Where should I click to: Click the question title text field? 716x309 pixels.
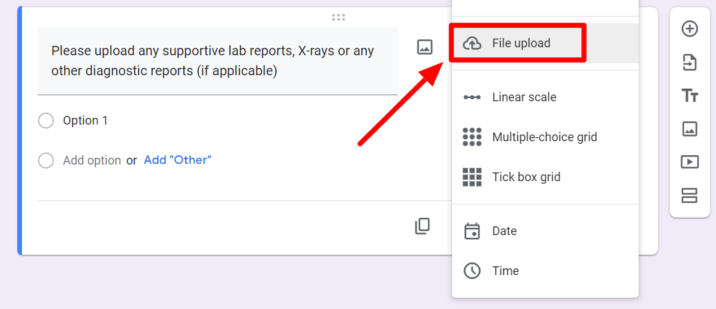tap(218, 61)
